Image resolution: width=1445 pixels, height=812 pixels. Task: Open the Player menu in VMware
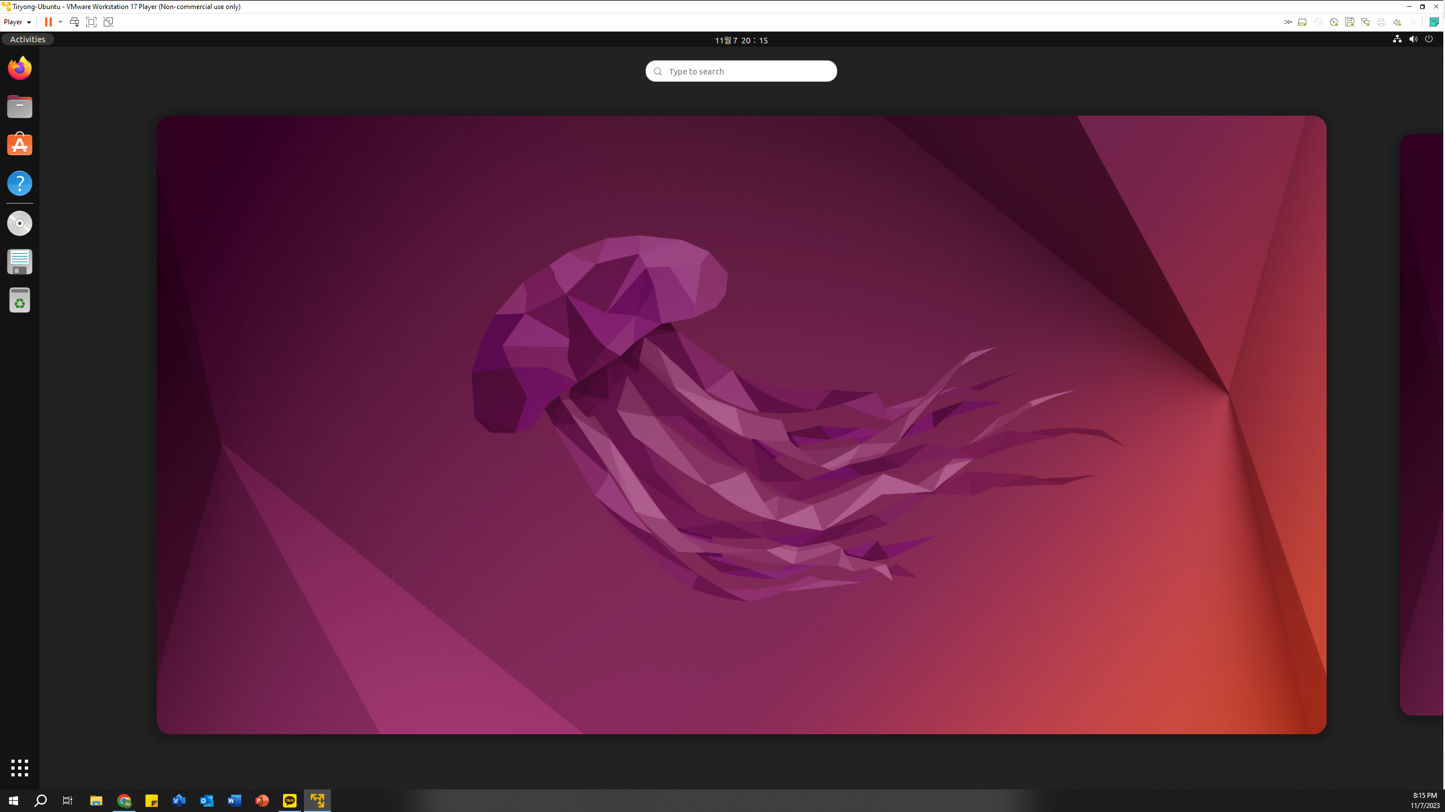17,22
